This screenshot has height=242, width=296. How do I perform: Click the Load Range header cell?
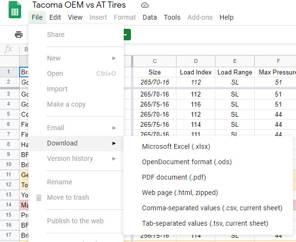(235, 72)
